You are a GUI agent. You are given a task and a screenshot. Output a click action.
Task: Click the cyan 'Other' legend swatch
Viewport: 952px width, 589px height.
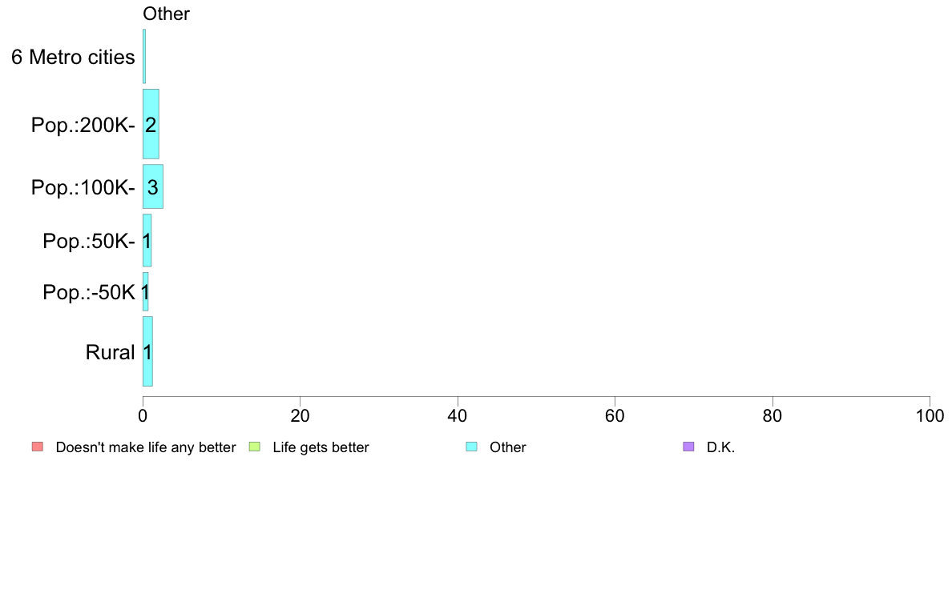[x=471, y=447]
